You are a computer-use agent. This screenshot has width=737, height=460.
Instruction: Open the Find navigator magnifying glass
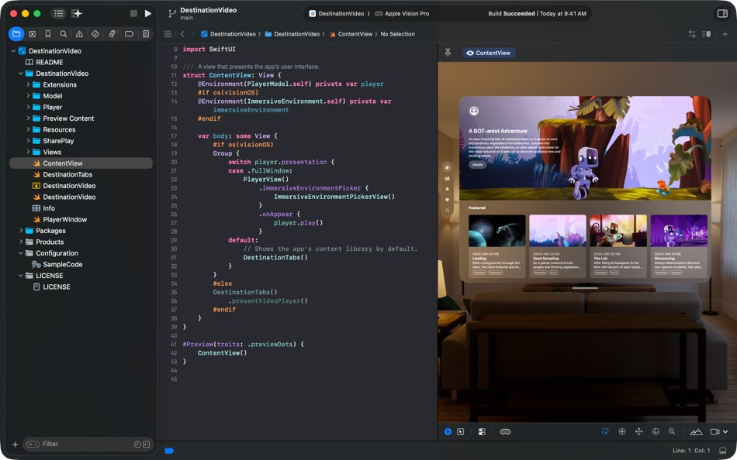(x=64, y=33)
